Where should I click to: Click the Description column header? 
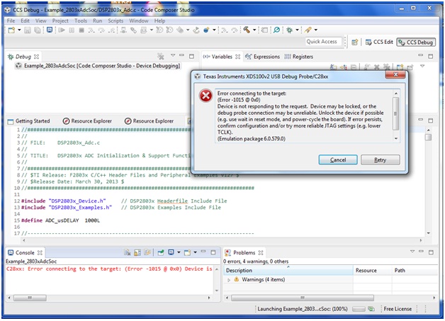pos(288,271)
